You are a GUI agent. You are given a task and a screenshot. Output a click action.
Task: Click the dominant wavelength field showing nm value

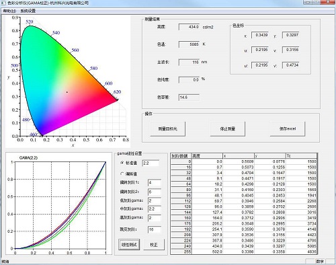click(x=189, y=62)
